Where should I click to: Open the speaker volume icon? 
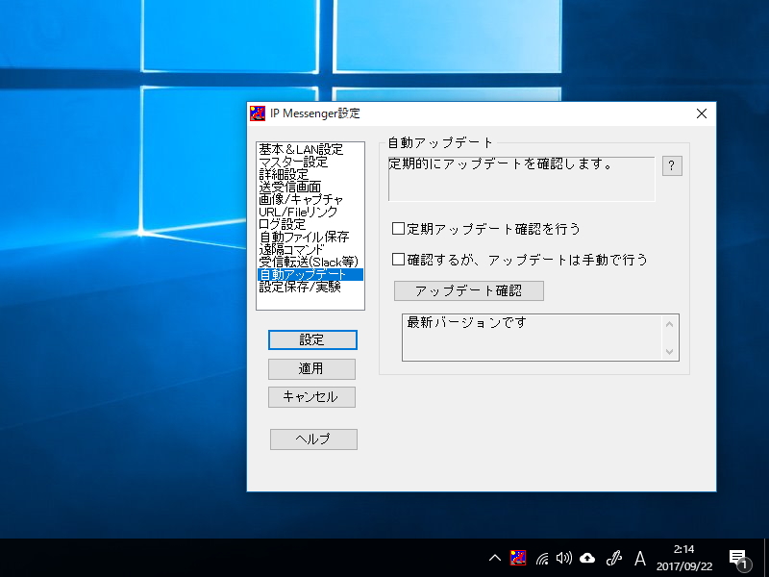pyautogui.click(x=562, y=557)
